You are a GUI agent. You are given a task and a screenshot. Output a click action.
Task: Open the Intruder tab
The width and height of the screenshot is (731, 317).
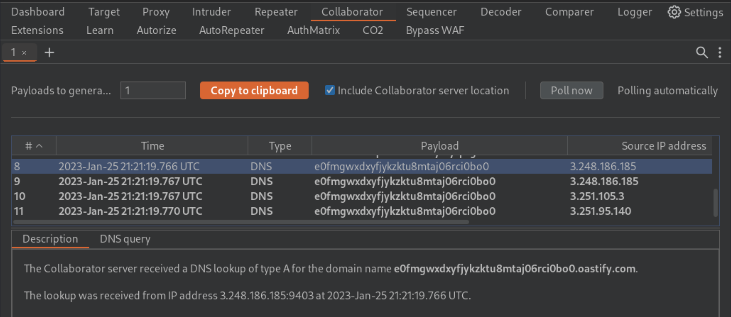[x=211, y=12]
